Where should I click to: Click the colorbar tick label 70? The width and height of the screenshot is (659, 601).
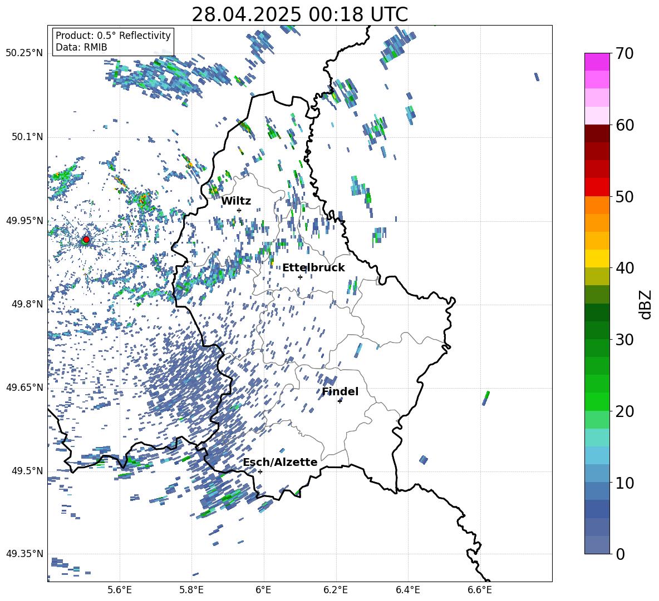click(x=624, y=53)
